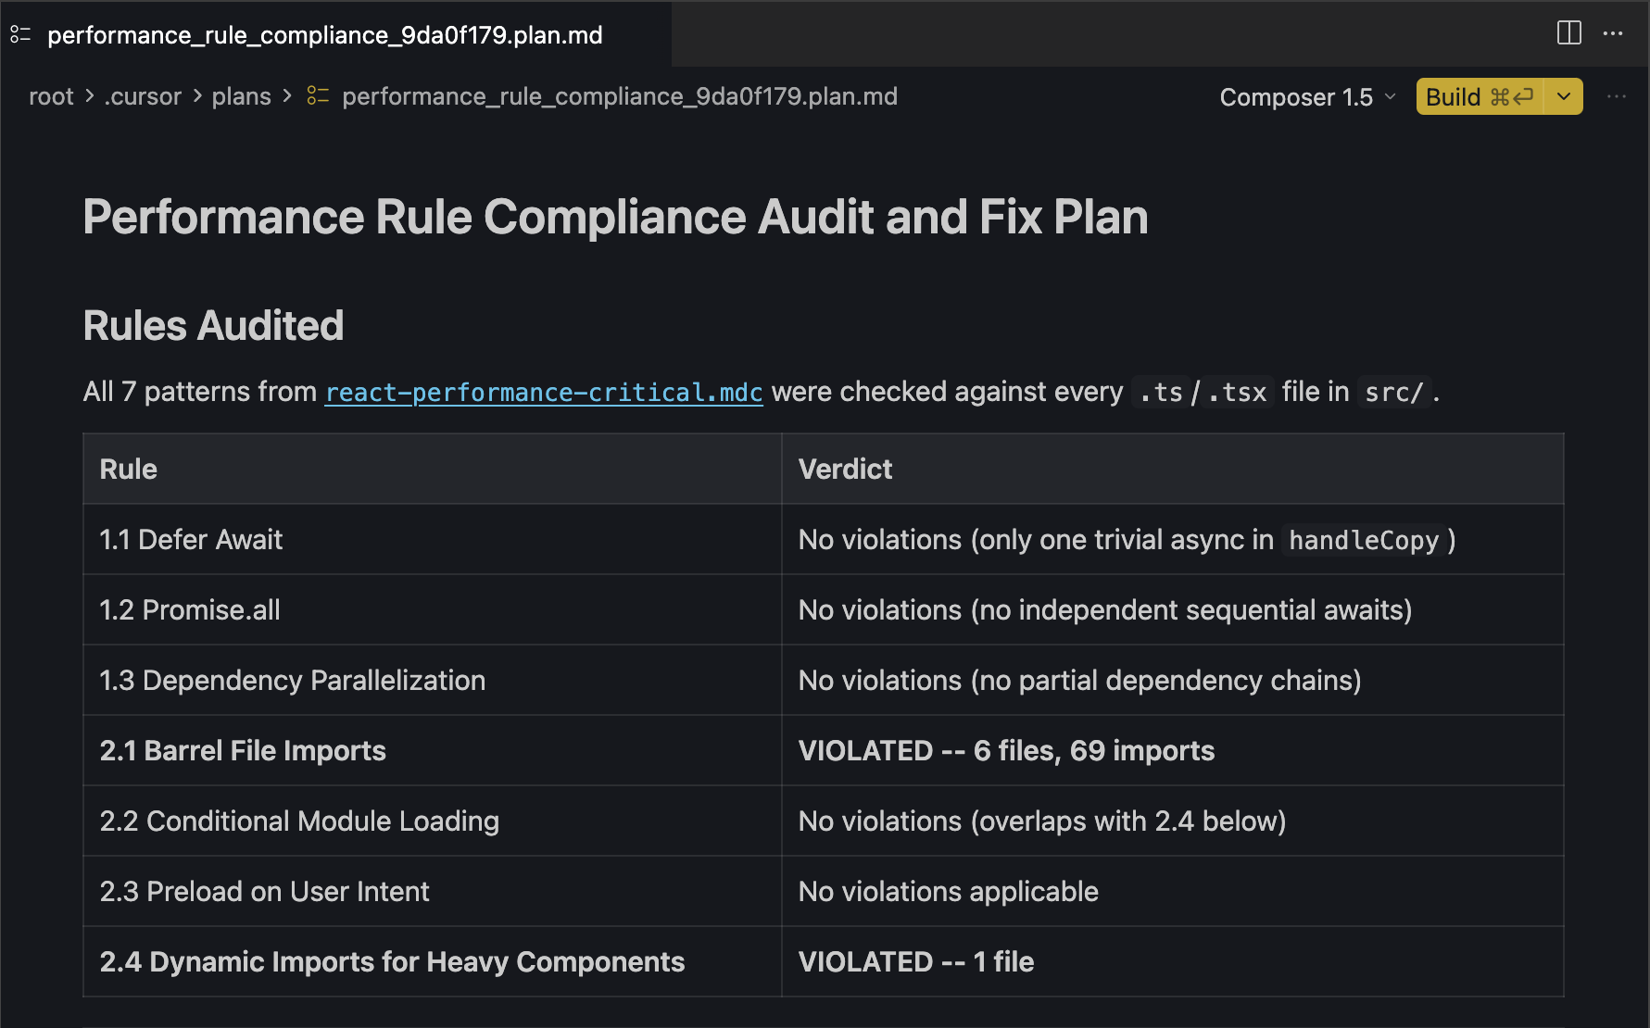The width and height of the screenshot is (1650, 1028).
Task: Click the src/ inline code
Action: [1394, 393]
